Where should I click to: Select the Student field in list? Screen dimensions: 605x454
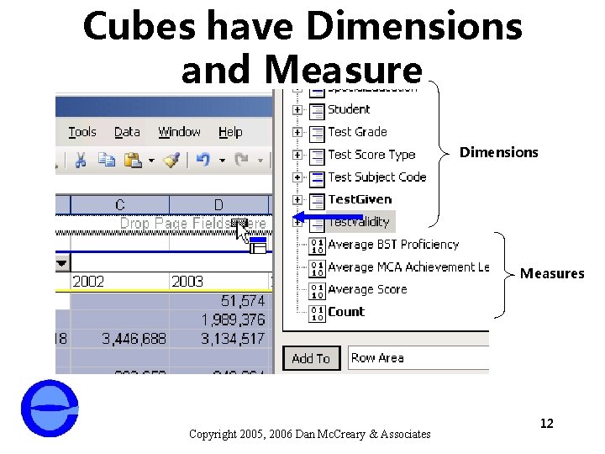click(349, 109)
